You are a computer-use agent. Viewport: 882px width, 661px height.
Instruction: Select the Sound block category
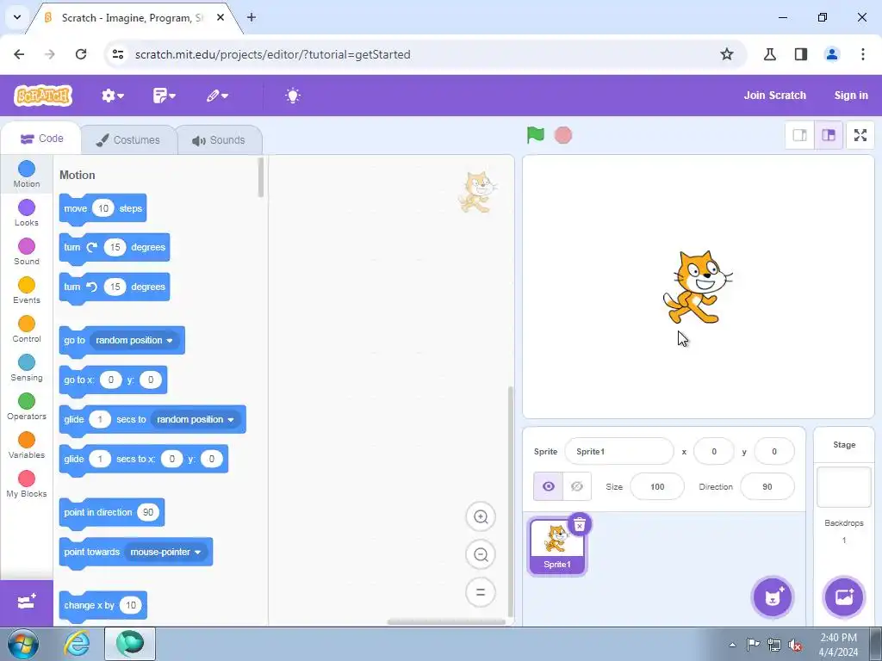[x=27, y=252]
